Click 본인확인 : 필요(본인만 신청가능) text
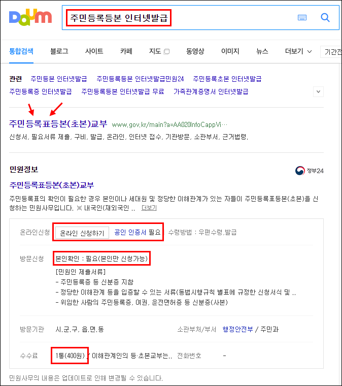This screenshot has width=342, height=386. coord(101,259)
